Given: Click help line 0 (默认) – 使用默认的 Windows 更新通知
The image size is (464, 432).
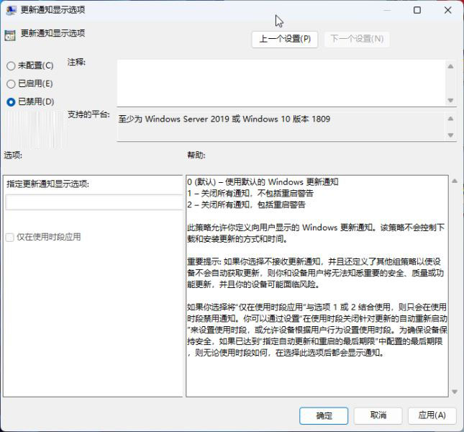Looking at the screenshot, I should coord(263,182).
